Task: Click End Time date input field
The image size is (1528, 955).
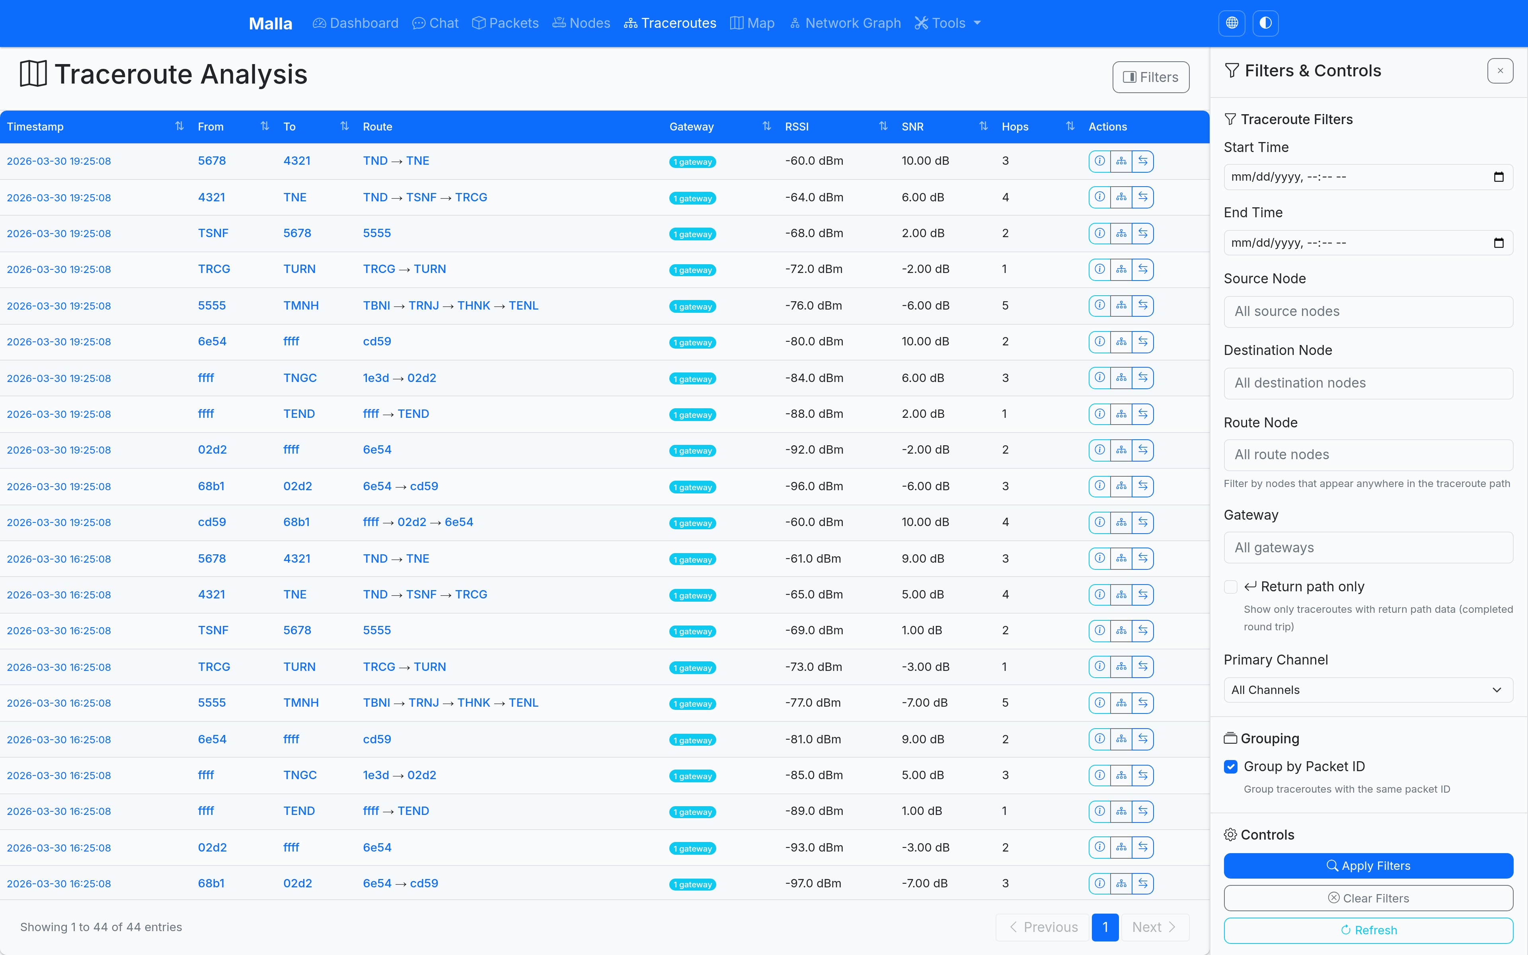Action: (1368, 243)
